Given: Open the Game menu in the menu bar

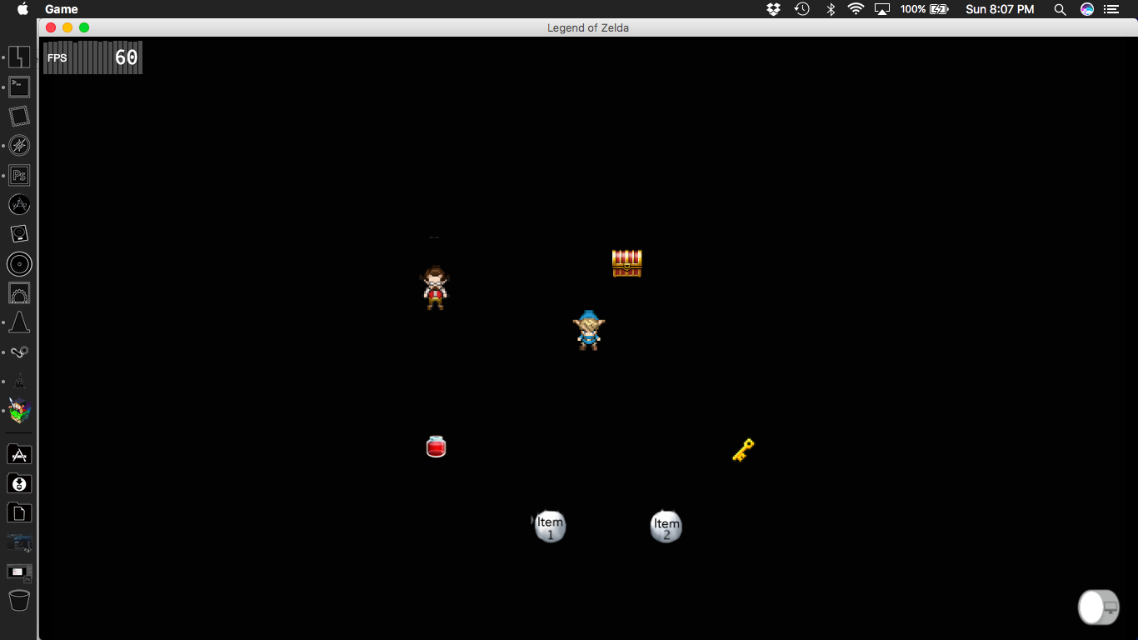Looking at the screenshot, I should click(62, 9).
